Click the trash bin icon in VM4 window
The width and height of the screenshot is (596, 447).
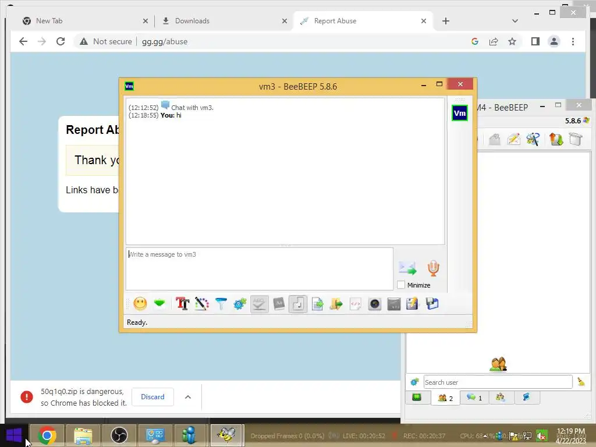tap(576, 139)
